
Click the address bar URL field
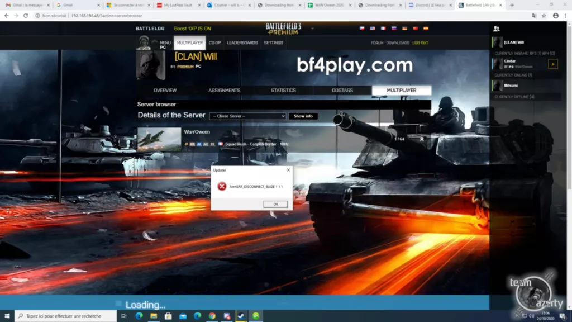pyautogui.click(x=281, y=16)
